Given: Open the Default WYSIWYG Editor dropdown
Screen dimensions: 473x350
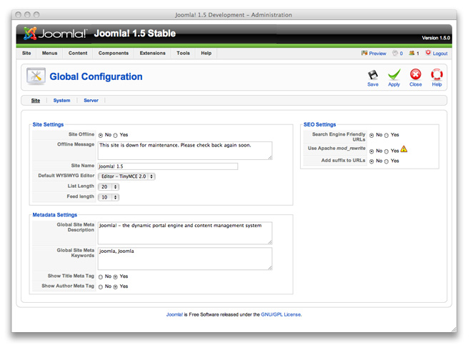Looking at the screenshot, I should coord(127,176).
